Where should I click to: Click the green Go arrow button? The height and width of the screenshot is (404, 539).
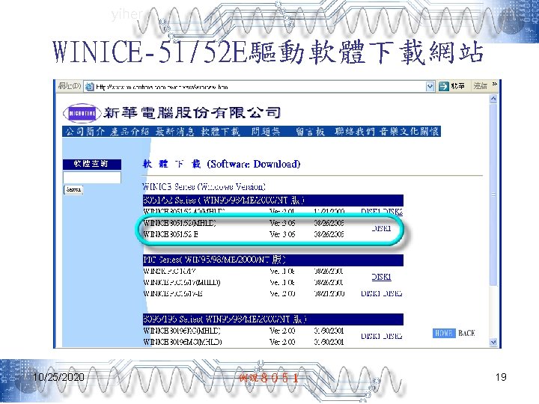click(444, 86)
